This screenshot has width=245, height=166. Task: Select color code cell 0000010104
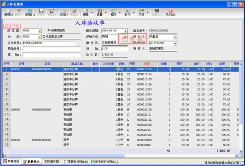147,75
